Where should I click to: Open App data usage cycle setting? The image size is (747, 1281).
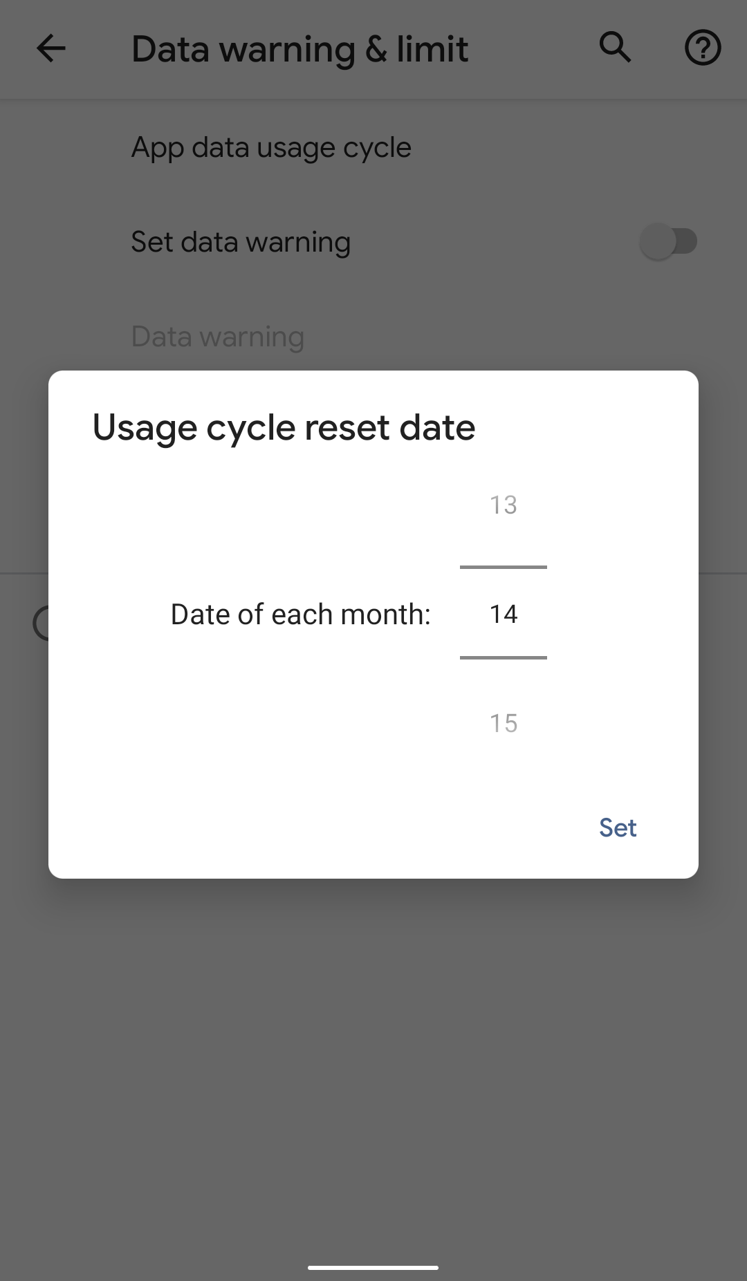pyautogui.click(x=271, y=147)
